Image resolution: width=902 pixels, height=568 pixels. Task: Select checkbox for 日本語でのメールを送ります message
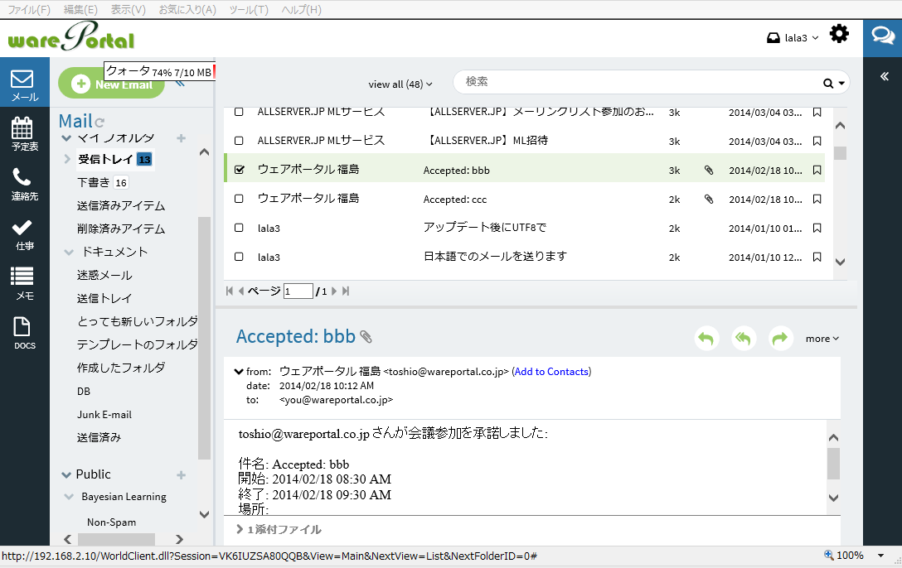coord(239,257)
